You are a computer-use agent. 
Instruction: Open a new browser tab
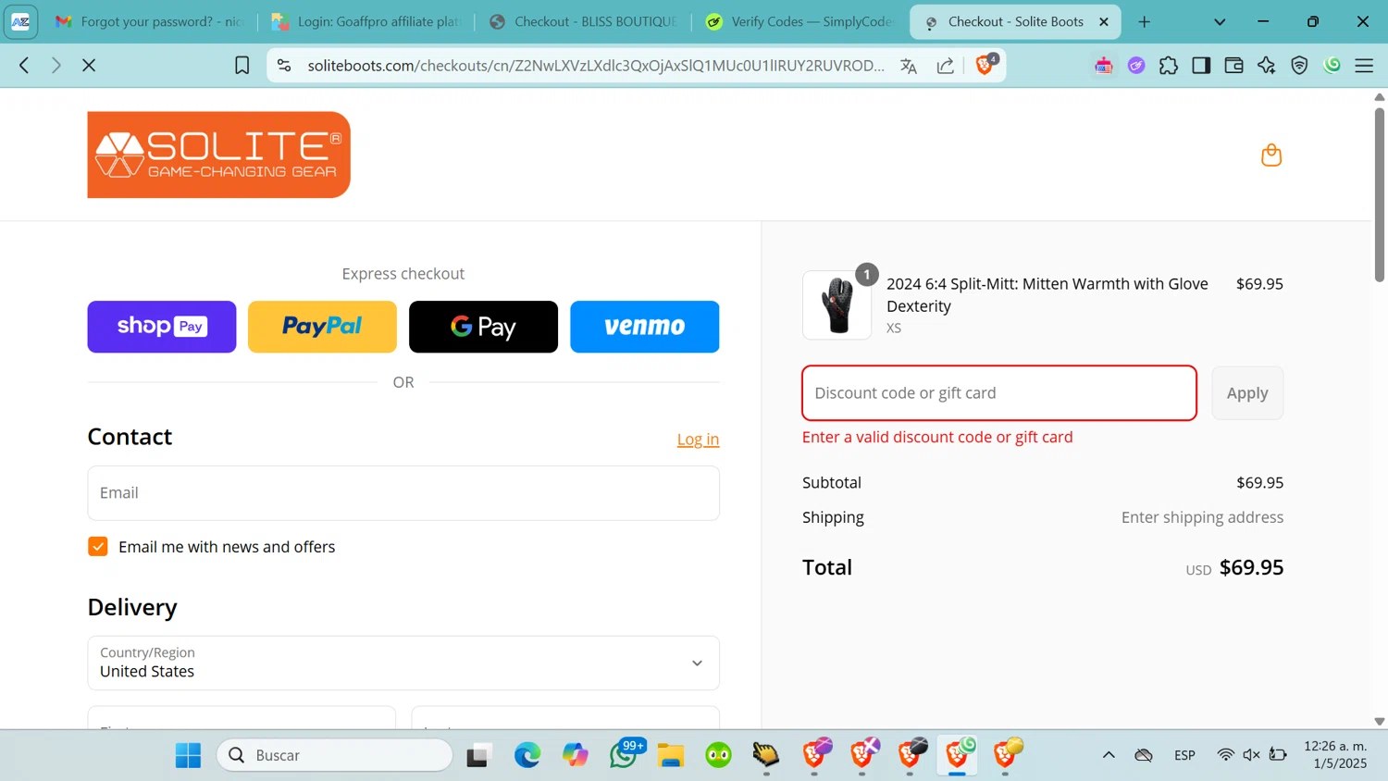[x=1145, y=21]
